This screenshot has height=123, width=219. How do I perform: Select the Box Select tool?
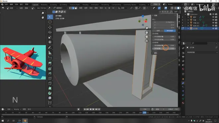pyautogui.click(x=50, y=17)
